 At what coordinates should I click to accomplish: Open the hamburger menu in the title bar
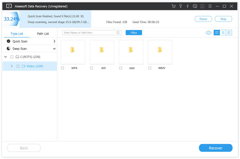(210, 6)
